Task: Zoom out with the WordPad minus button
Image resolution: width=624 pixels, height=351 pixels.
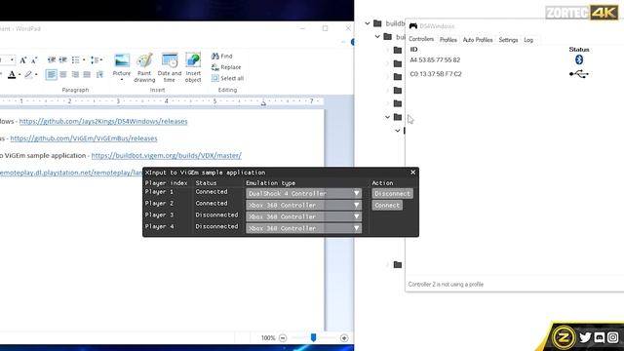Action: coord(283,338)
